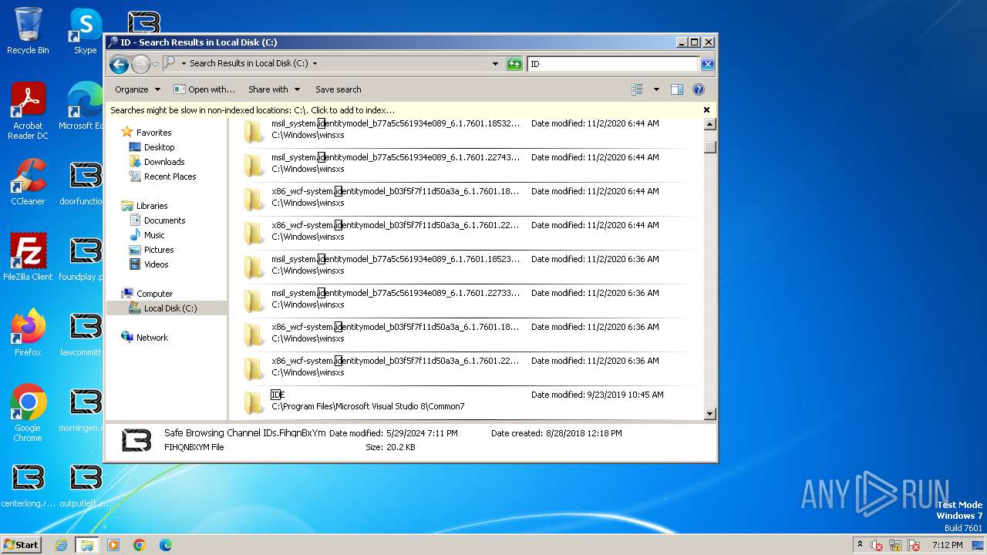Open FileZilla Client desktop shortcut
Viewport: 987px width, 555px height.
28,257
